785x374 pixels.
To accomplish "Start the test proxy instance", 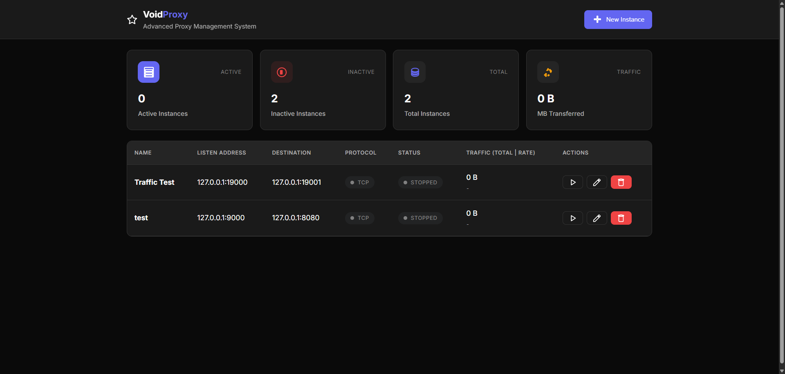I will [x=572, y=218].
